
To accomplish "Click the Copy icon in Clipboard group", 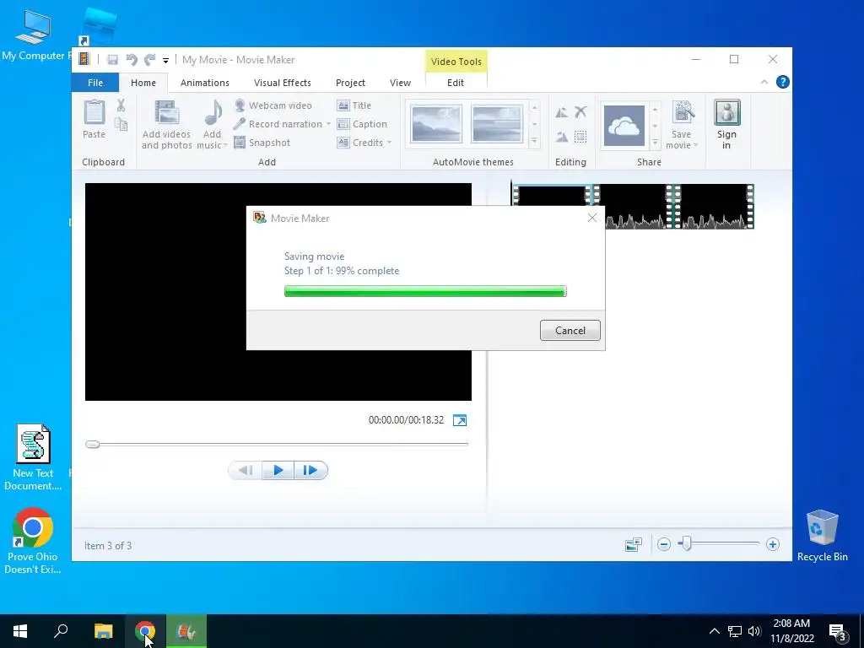I will click(121, 124).
